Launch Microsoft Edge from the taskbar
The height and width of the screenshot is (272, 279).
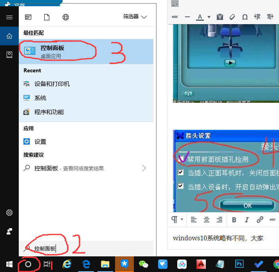pos(86,264)
